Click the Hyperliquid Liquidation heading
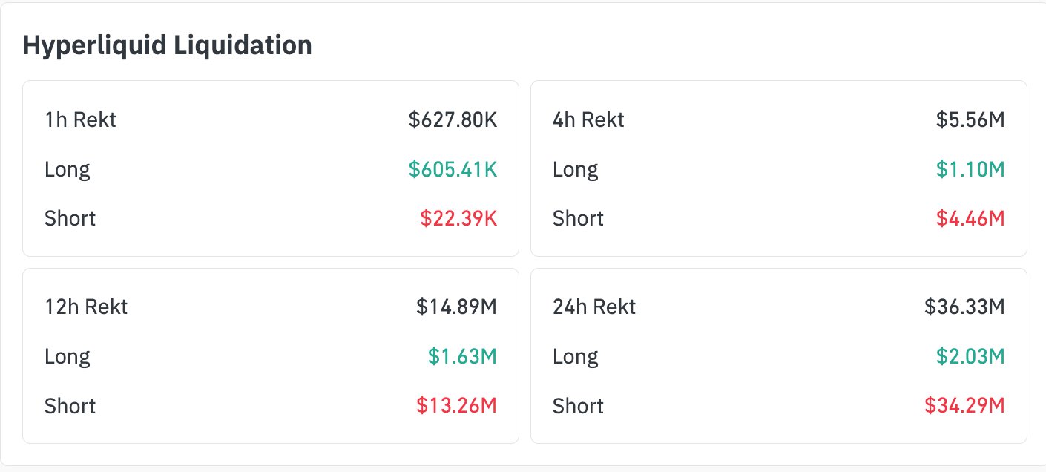 (167, 46)
